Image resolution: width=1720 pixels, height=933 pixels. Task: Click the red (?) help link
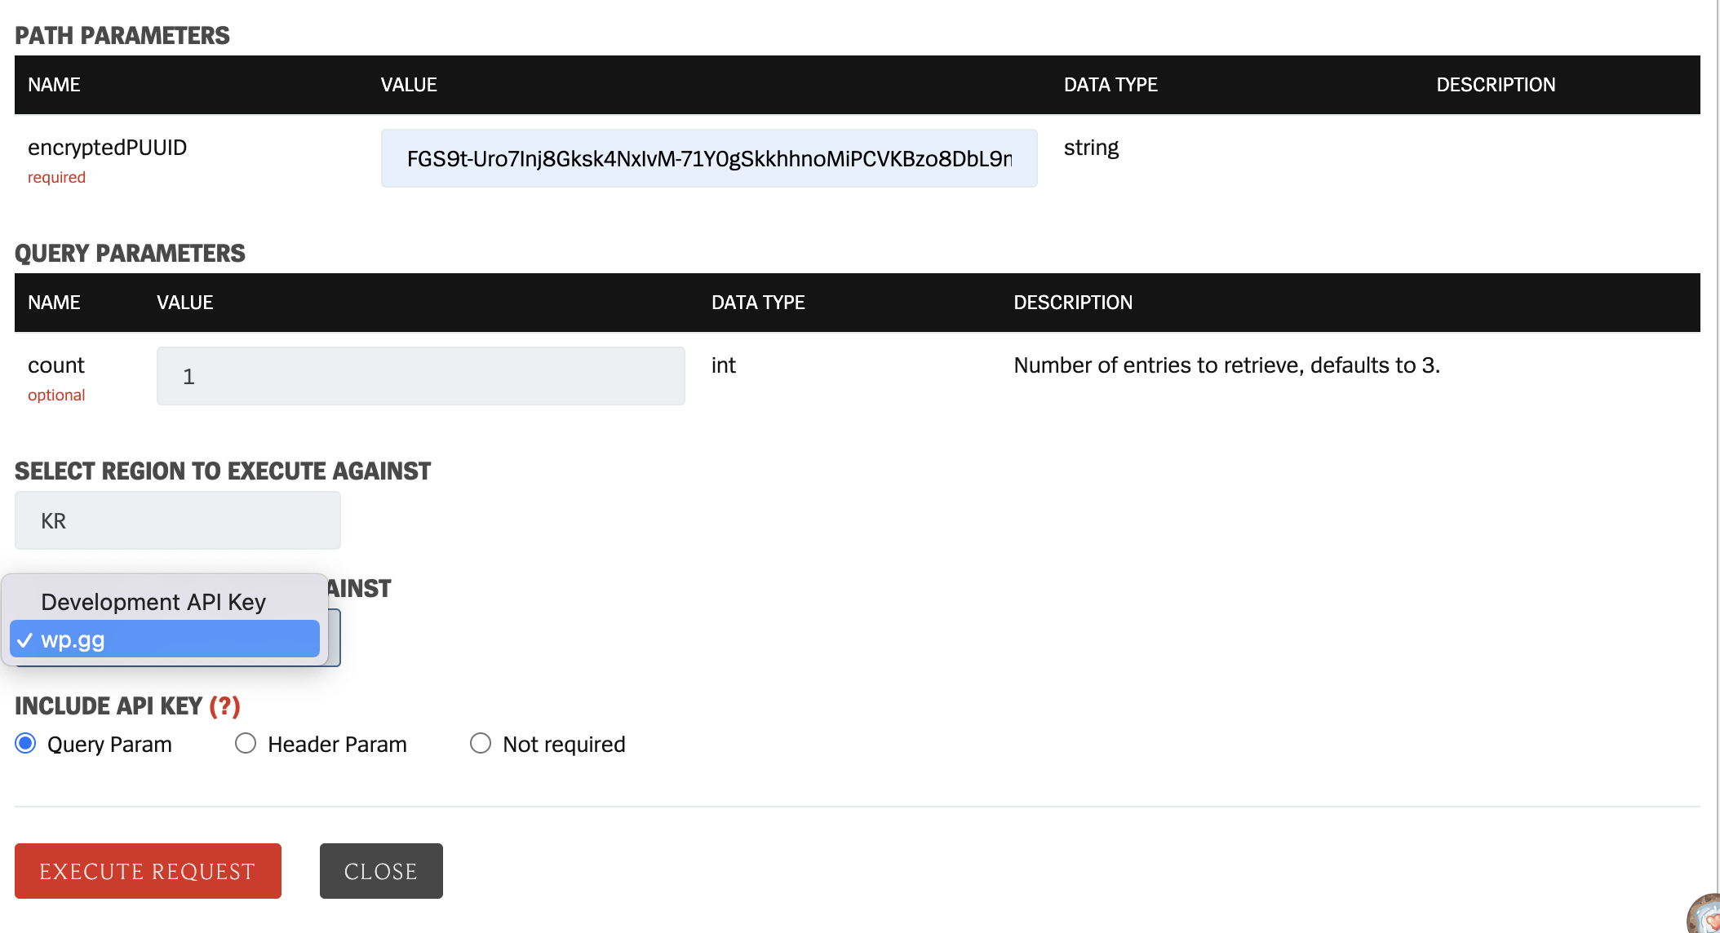click(224, 705)
